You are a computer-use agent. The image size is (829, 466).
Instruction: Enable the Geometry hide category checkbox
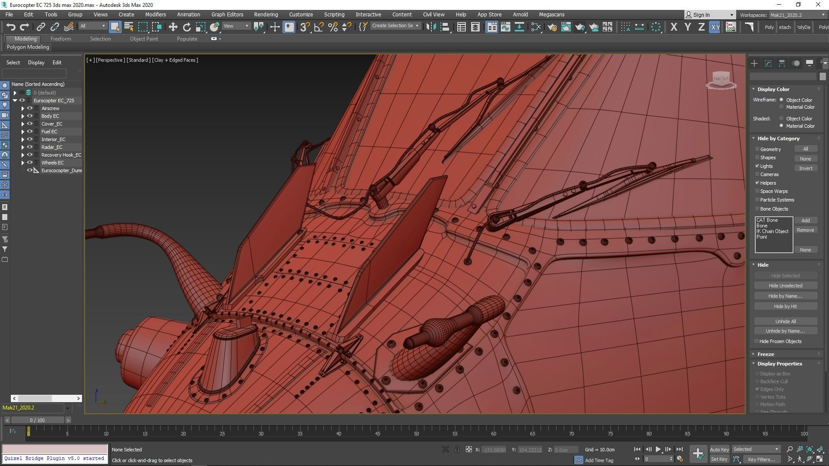click(757, 149)
